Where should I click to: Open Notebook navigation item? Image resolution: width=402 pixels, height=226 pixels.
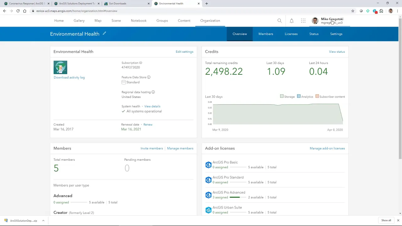139,21
